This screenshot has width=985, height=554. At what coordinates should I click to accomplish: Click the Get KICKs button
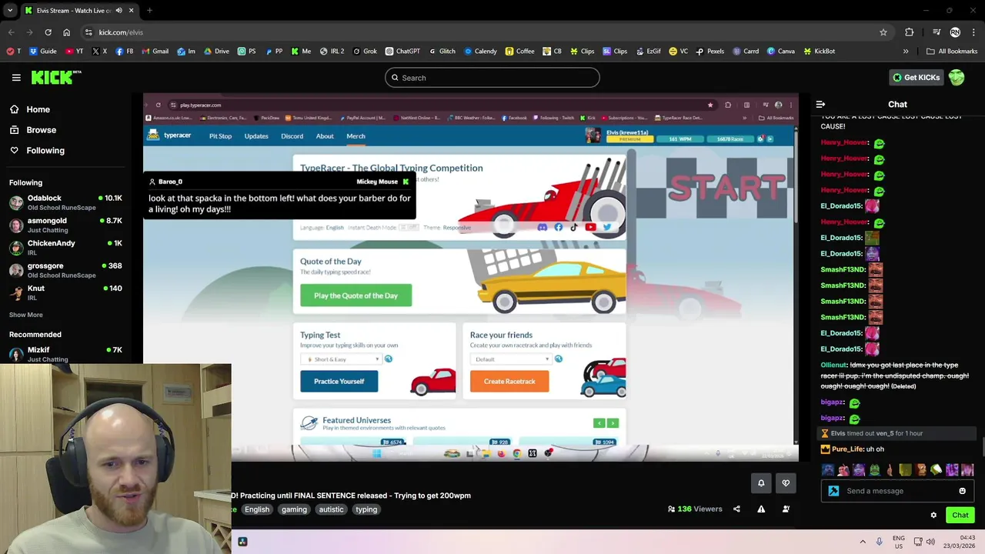916,78
